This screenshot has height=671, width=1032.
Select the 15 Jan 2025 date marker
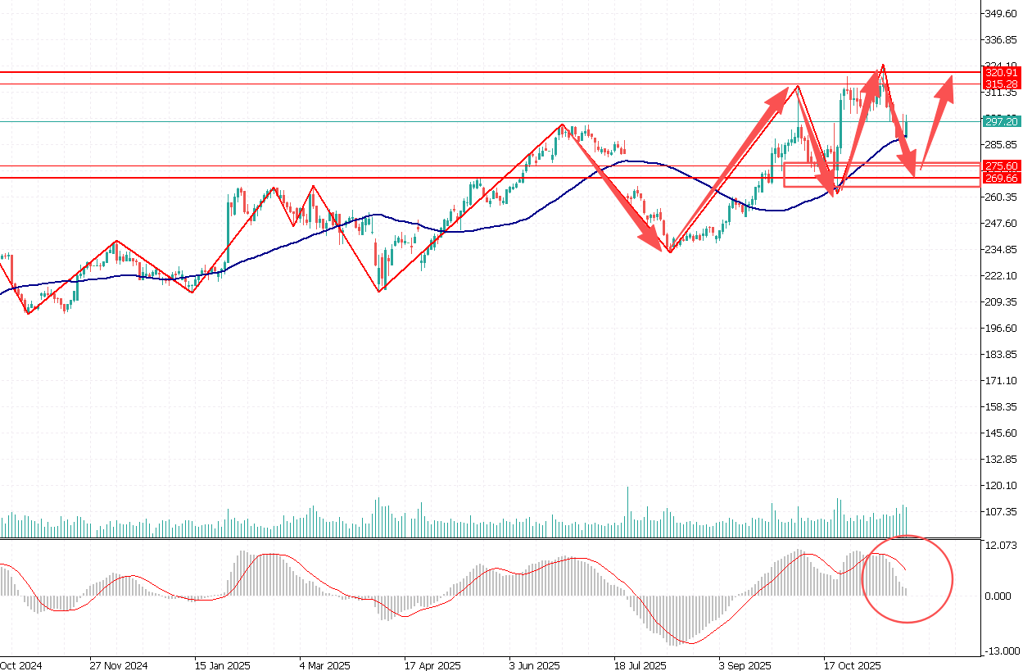[x=224, y=665]
